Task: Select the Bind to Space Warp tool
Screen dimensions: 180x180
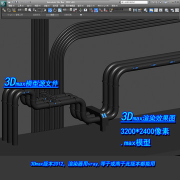Action: click(14, 10)
